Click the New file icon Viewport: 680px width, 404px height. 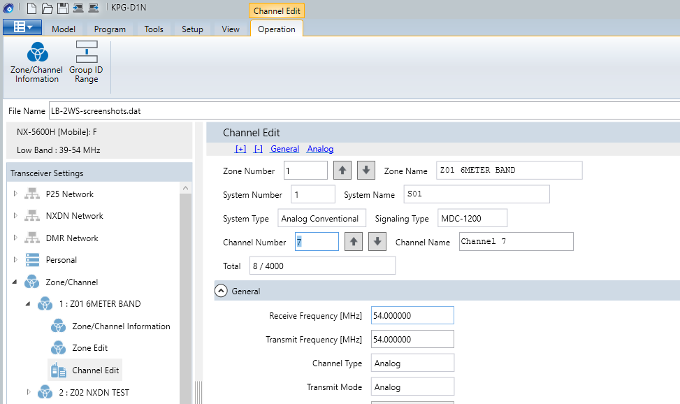pyautogui.click(x=32, y=8)
